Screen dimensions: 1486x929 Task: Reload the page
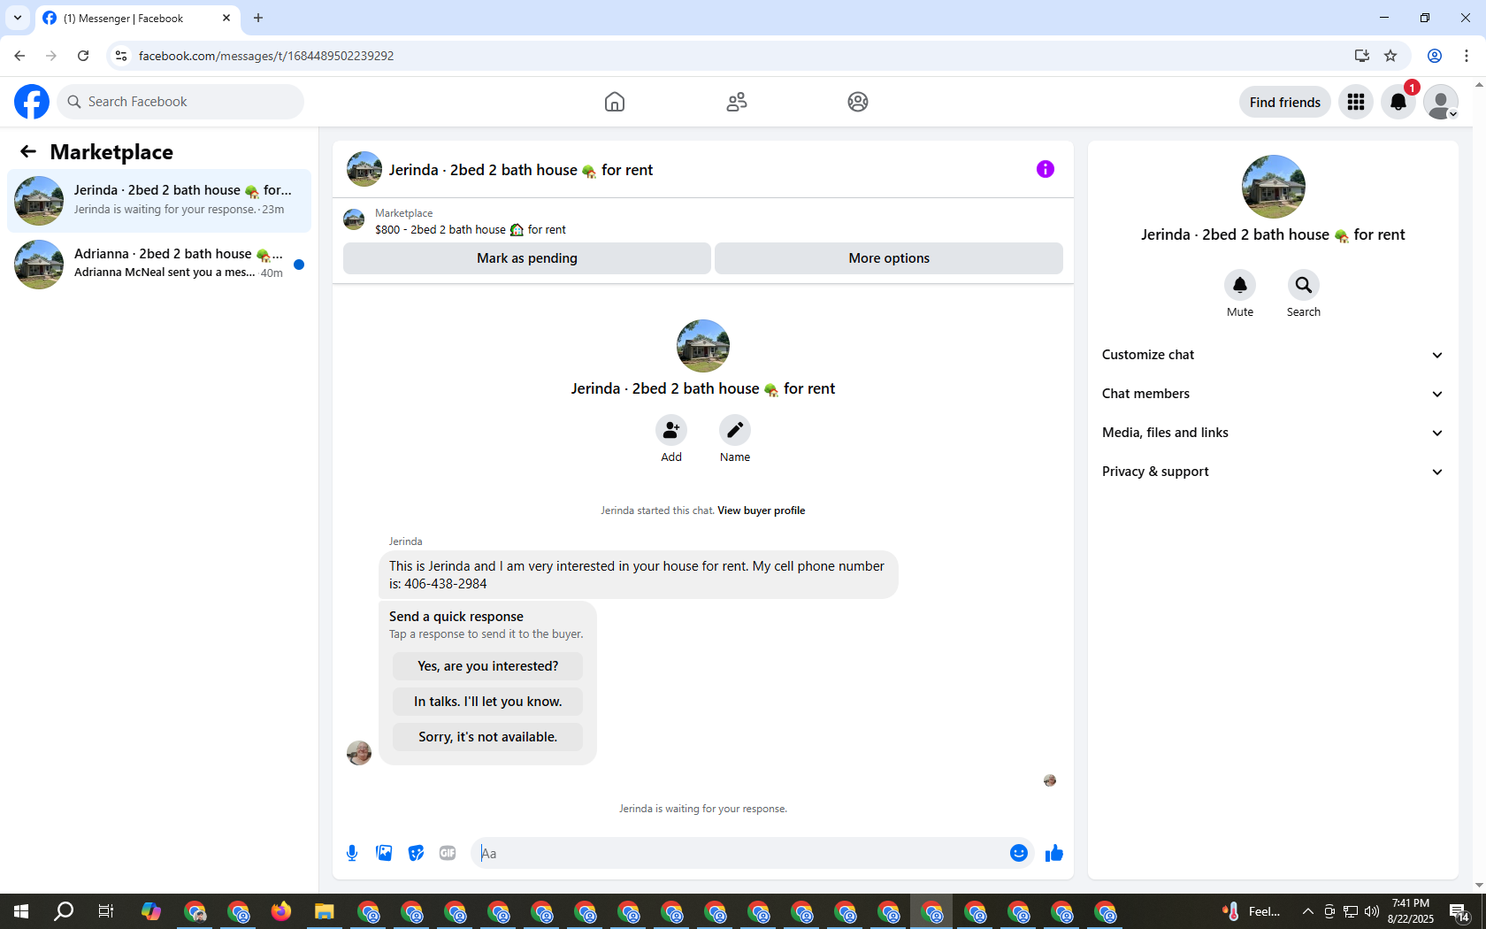pyautogui.click(x=83, y=56)
